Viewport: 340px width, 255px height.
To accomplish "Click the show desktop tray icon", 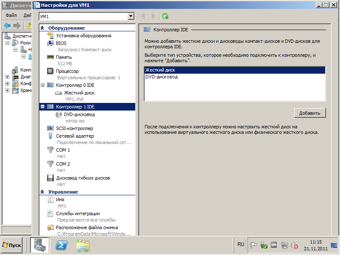I will click(334, 245).
